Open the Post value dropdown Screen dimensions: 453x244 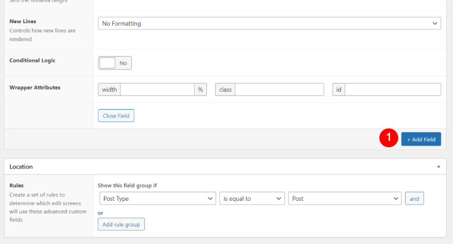coord(345,198)
